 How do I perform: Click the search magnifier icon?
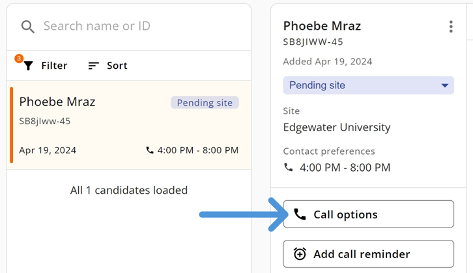point(27,27)
